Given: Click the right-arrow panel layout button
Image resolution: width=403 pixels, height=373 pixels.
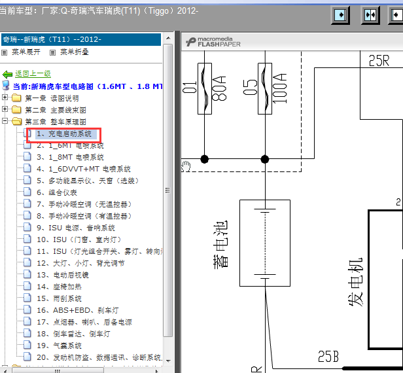Looking at the screenshot, I should click(341, 15).
